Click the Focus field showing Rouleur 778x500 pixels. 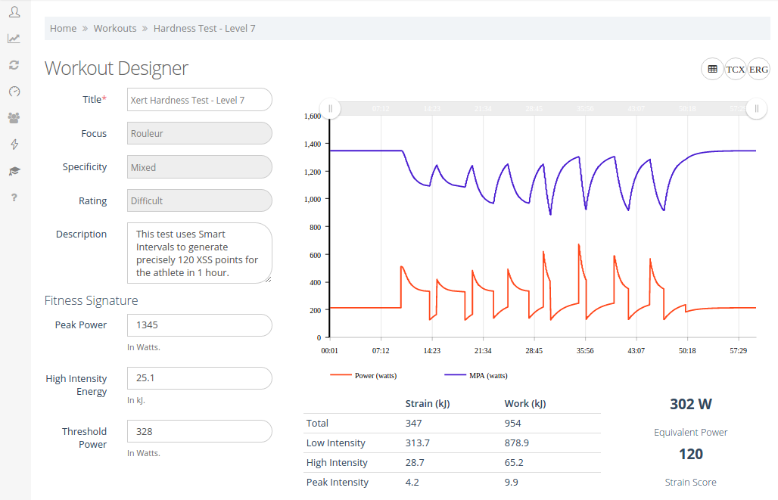click(x=200, y=133)
